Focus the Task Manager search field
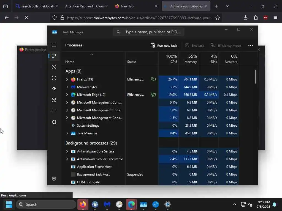 click(x=148, y=32)
